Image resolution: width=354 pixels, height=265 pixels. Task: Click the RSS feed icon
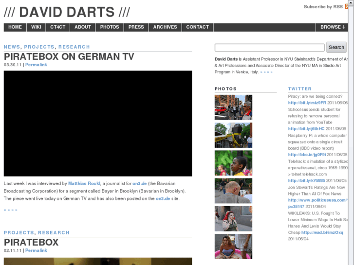(x=346, y=6)
